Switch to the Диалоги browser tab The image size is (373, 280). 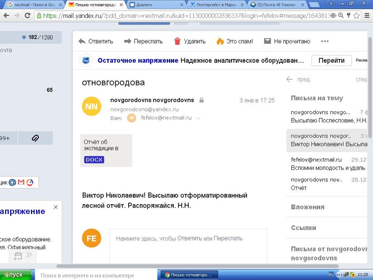156,5
